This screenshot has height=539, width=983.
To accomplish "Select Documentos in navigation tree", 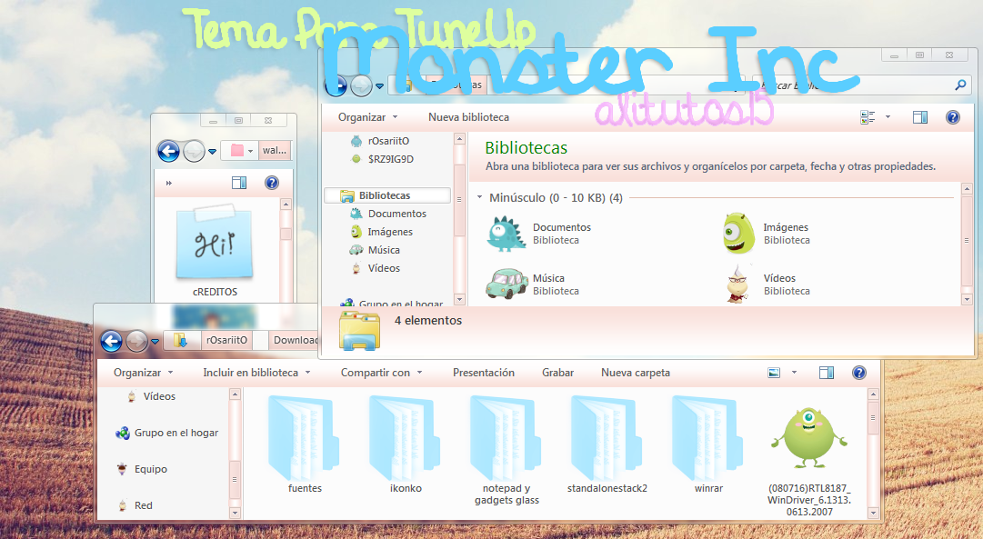I will [396, 214].
